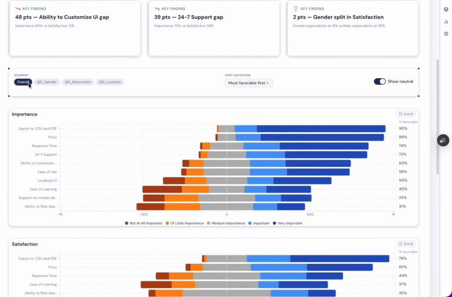Viewport: 452px width, 297px height.
Task: Click the Scroll button in Satisfaction chart
Action: pos(406,244)
